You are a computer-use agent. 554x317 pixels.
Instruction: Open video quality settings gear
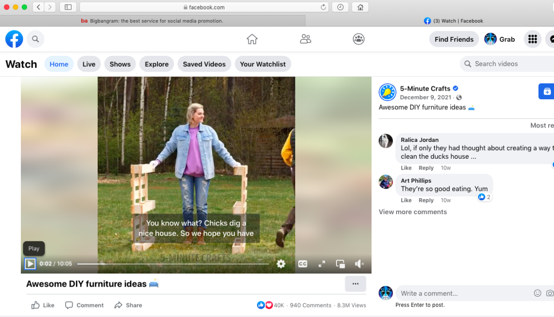point(281,263)
